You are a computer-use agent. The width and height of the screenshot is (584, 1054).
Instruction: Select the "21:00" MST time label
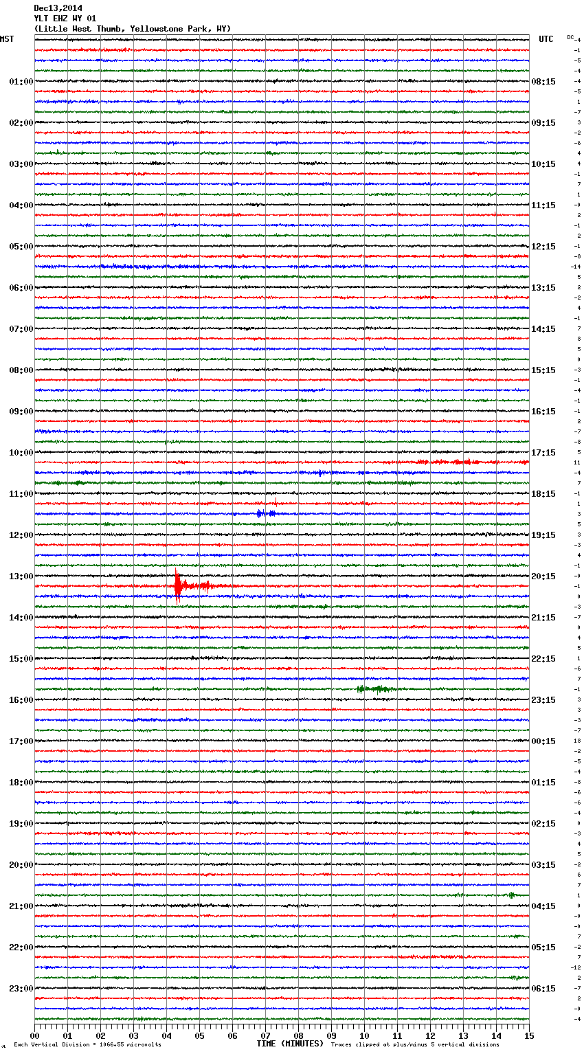[21, 906]
